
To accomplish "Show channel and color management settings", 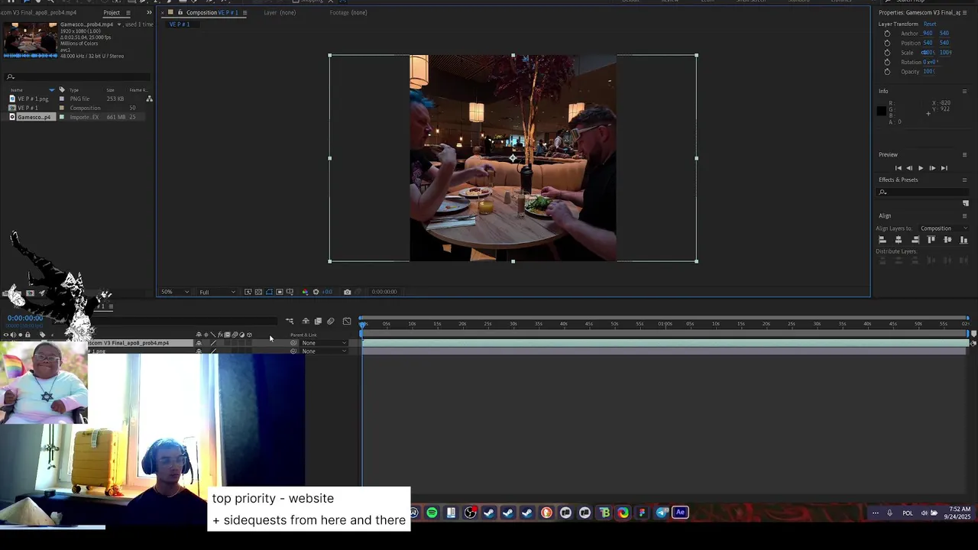I will (x=305, y=292).
